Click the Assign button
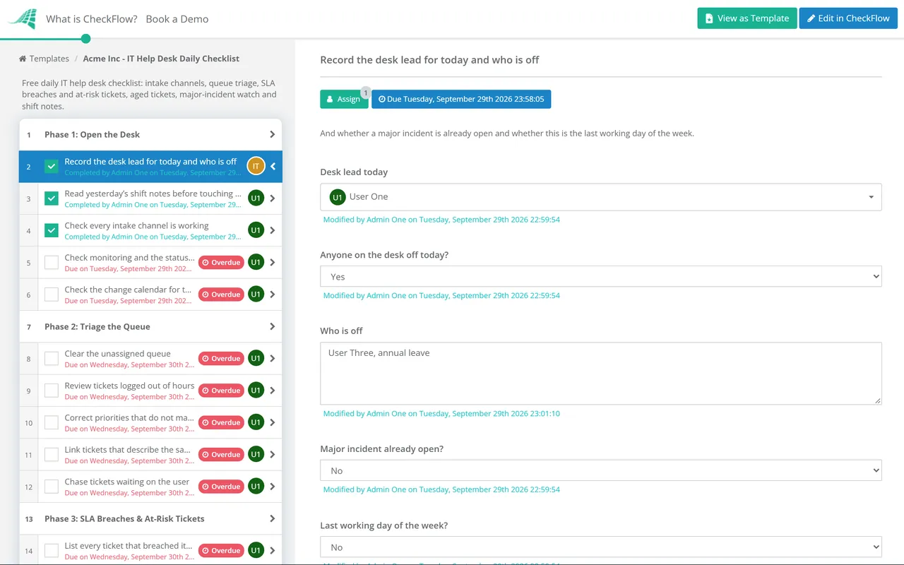 (344, 99)
